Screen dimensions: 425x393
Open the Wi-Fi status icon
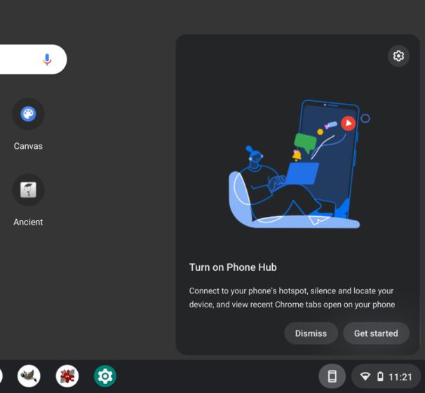tap(365, 376)
